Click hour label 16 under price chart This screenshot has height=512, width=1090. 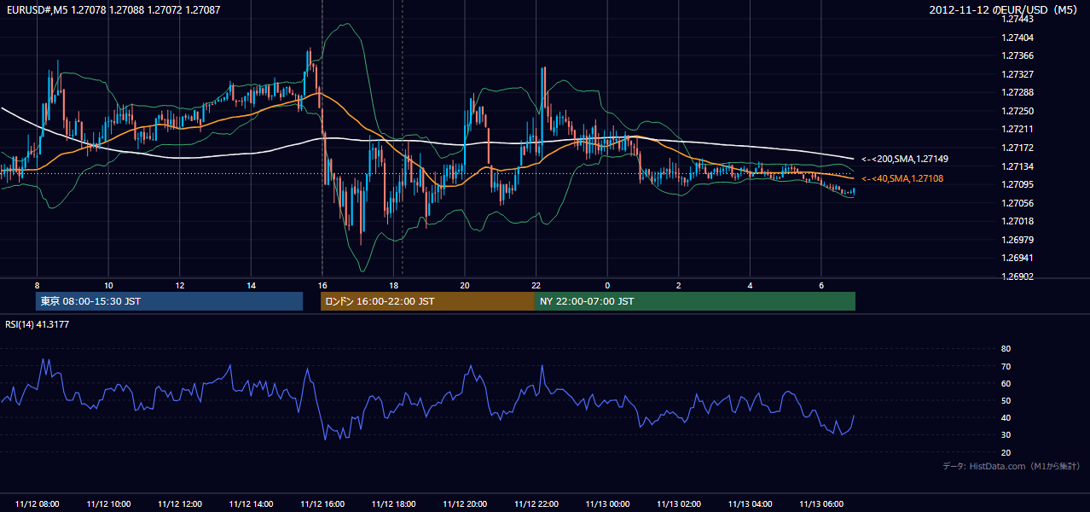pyautogui.click(x=322, y=284)
